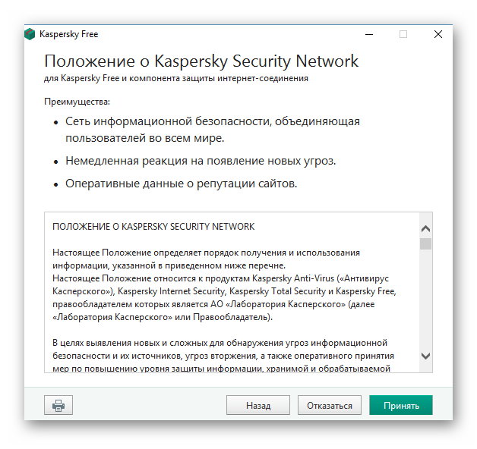Close the Kaspersky Free installer window
Viewport: 477px width, 449px height.
pyautogui.click(x=438, y=34)
